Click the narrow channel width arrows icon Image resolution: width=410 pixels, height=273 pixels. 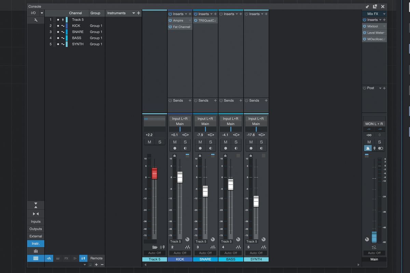pyautogui.click(x=36, y=214)
